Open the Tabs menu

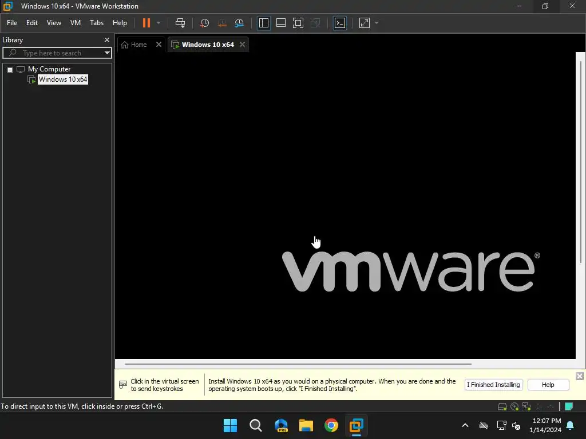point(97,23)
